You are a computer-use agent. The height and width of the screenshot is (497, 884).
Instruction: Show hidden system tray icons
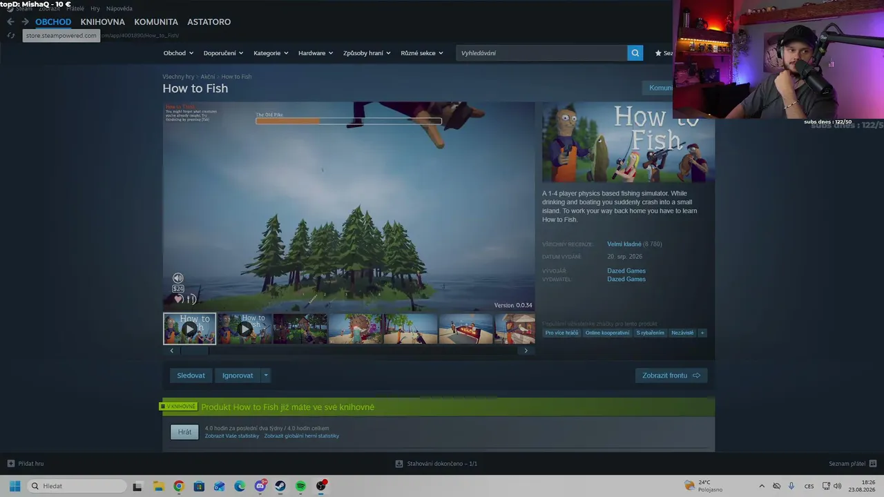pos(762,486)
